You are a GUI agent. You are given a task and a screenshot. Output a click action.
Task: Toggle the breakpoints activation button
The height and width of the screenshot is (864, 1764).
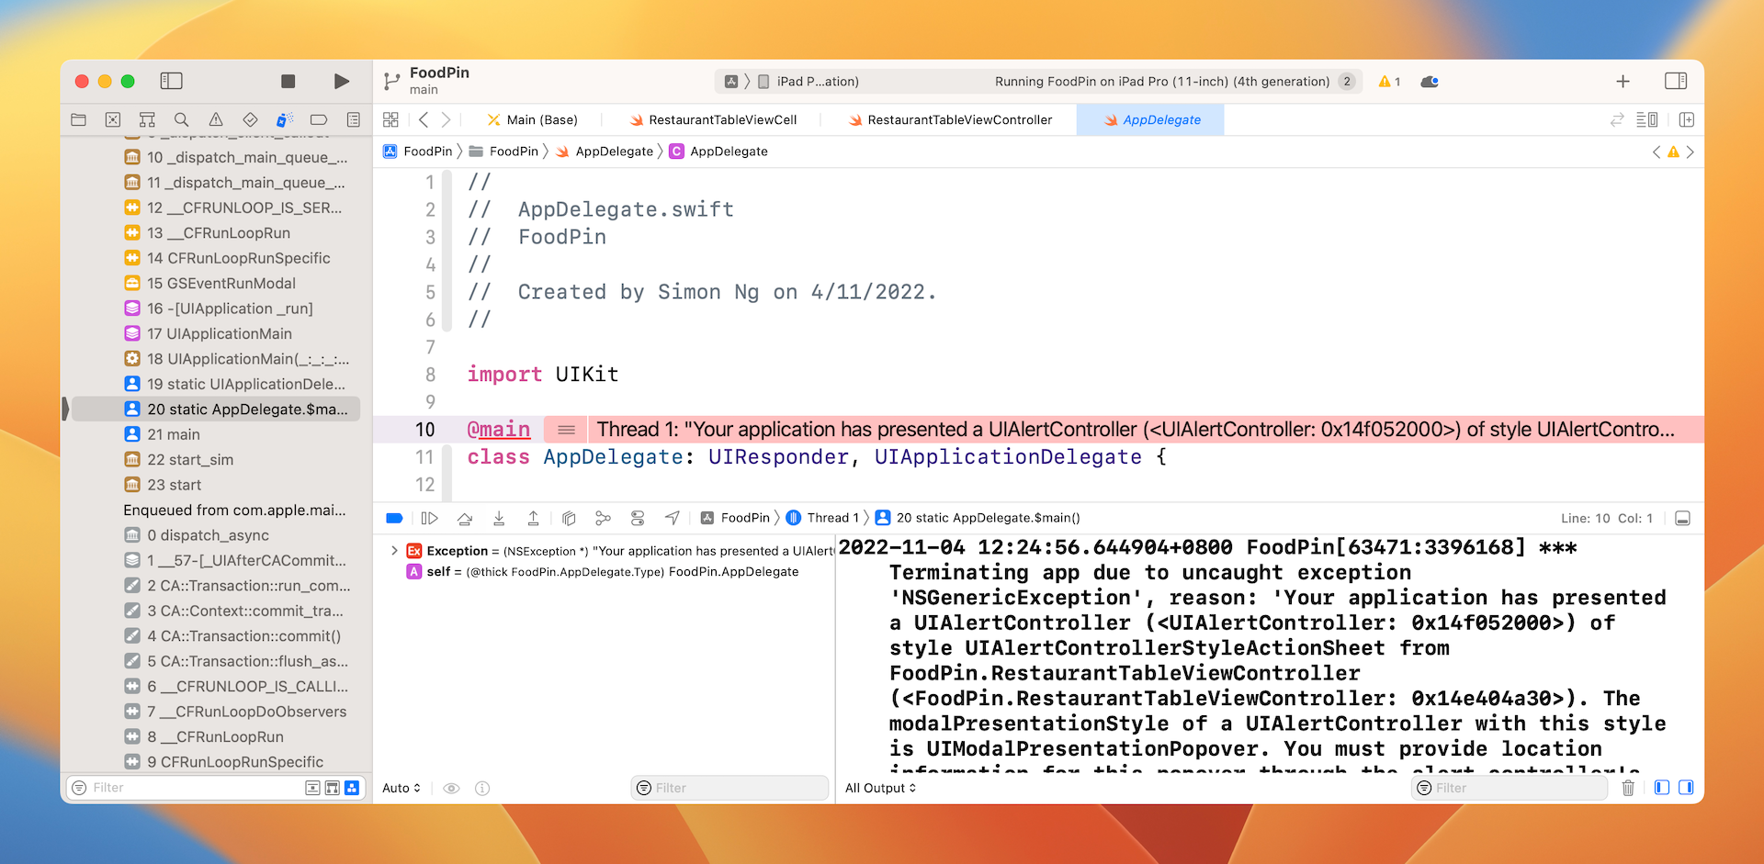point(394,519)
